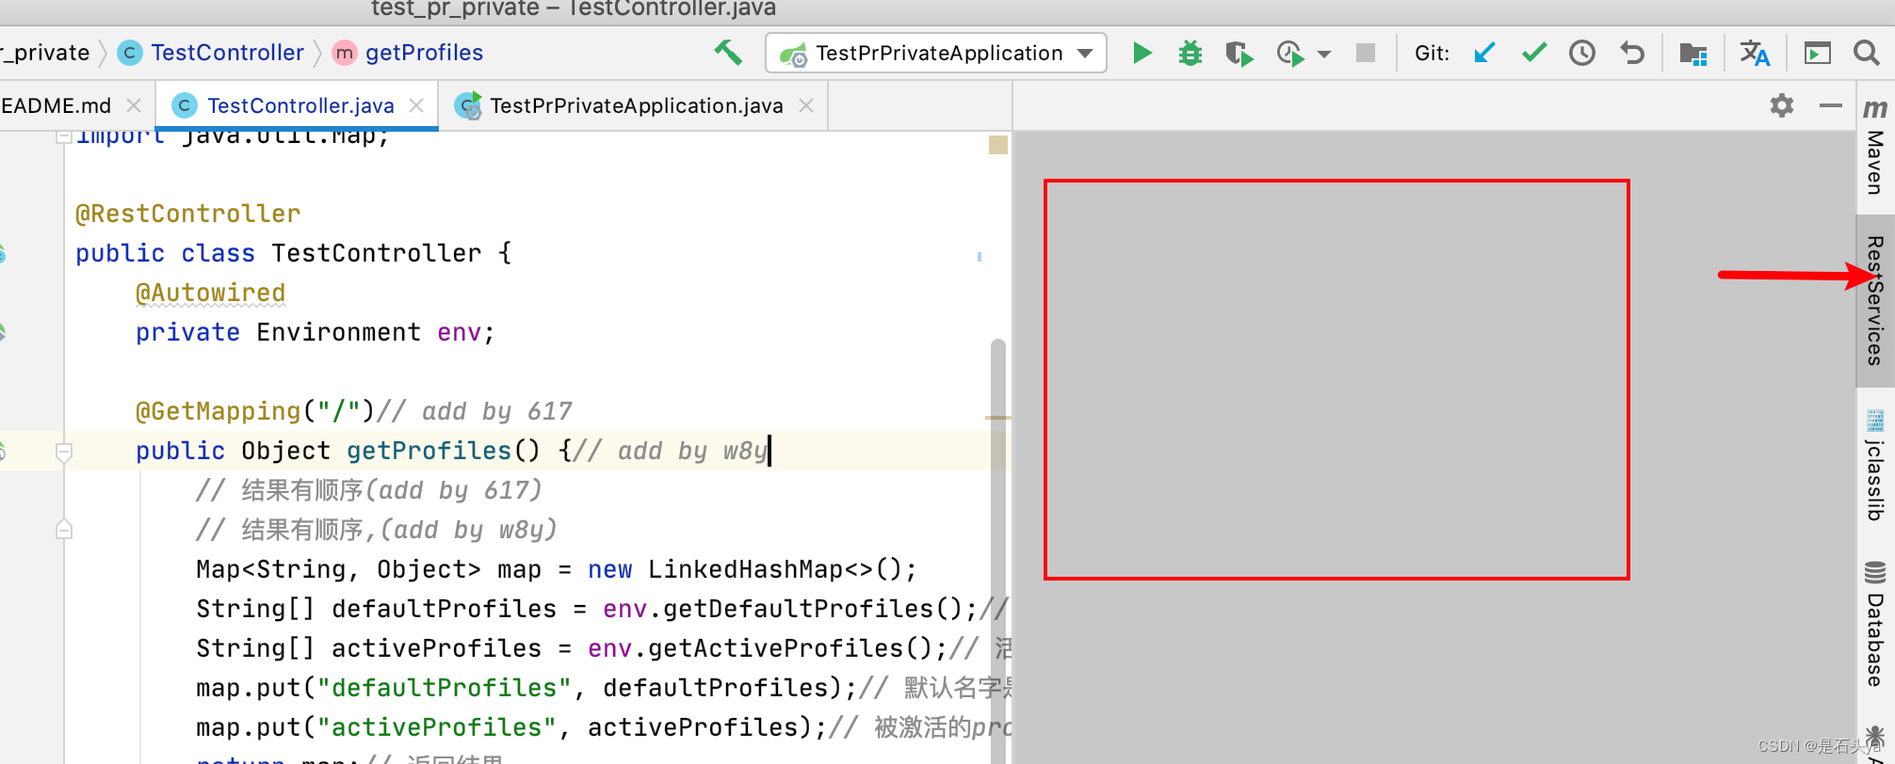
Task: Place cursor on 'LinkedHashMap<>()' in code
Action: (x=775, y=569)
